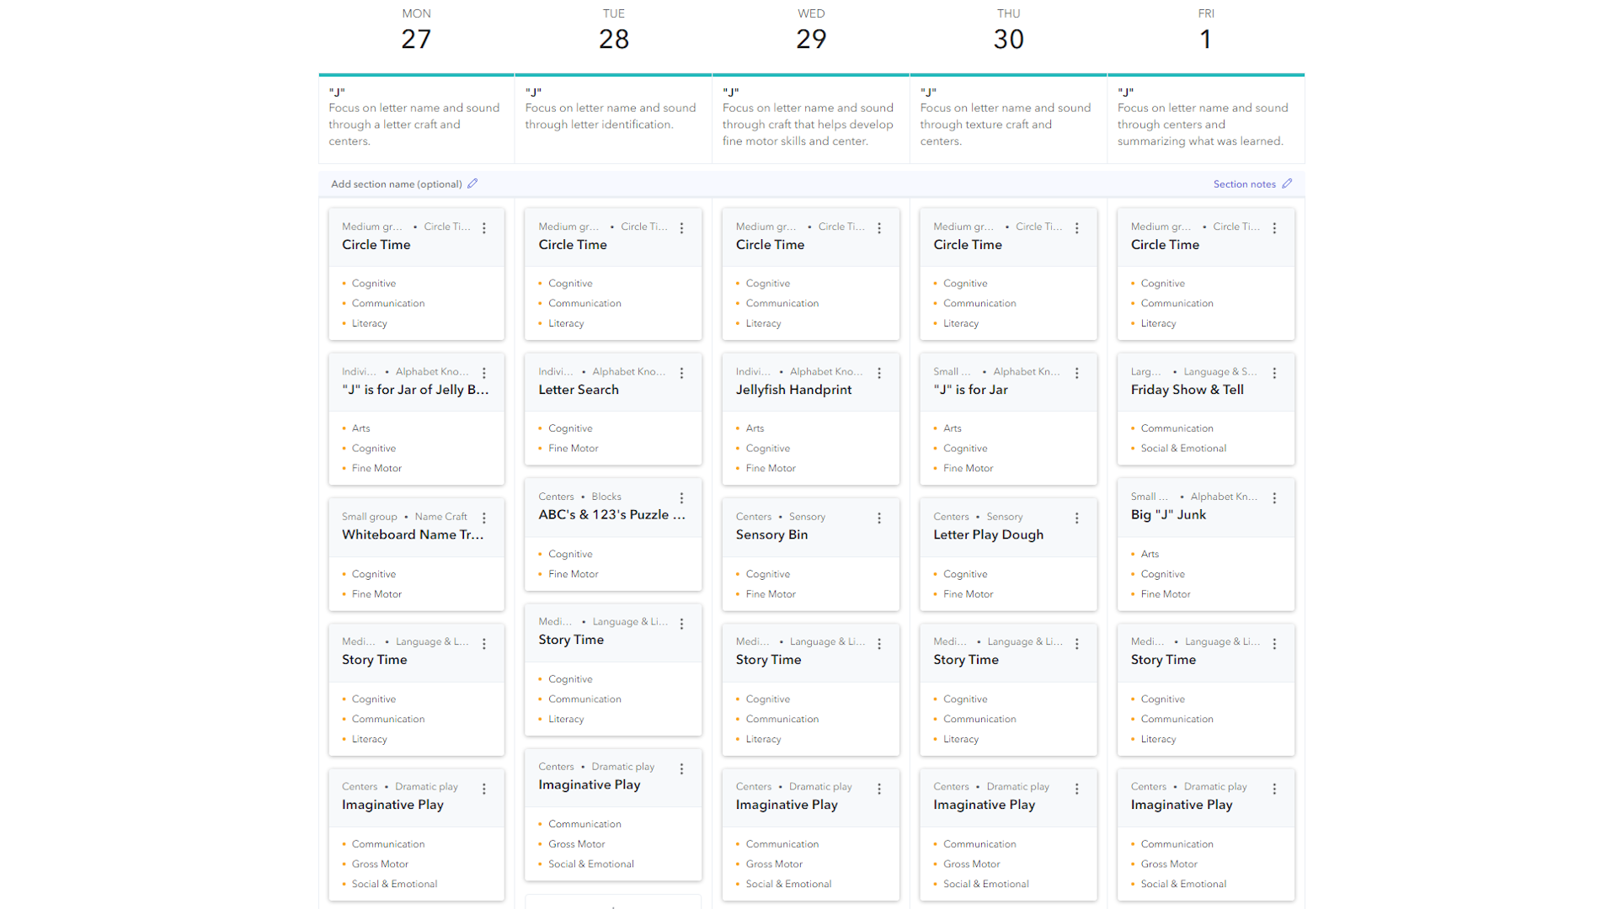Open options menu on Jellyfish Handprint card
The width and height of the screenshot is (1617, 909).
[879, 373]
